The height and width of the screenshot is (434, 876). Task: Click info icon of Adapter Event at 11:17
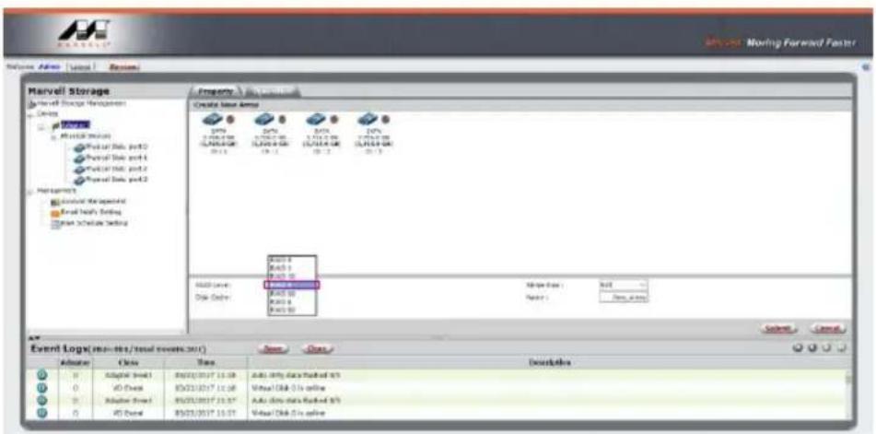[41, 401]
